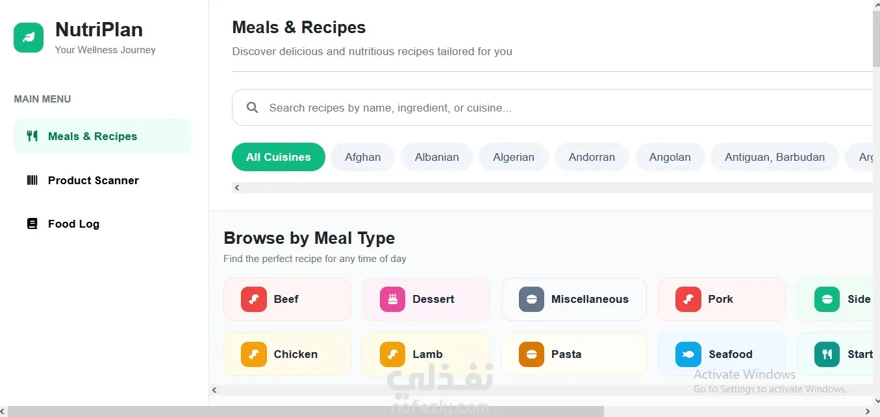Select the All Cuisines filter chip
The image size is (880, 417).
[278, 157]
